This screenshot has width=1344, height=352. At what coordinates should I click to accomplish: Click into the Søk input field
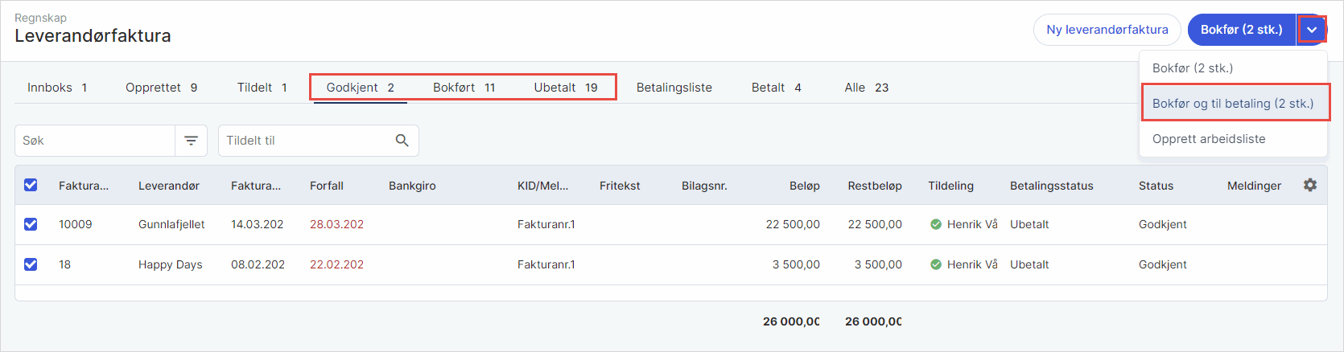pyautogui.click(x=95, y=141)
